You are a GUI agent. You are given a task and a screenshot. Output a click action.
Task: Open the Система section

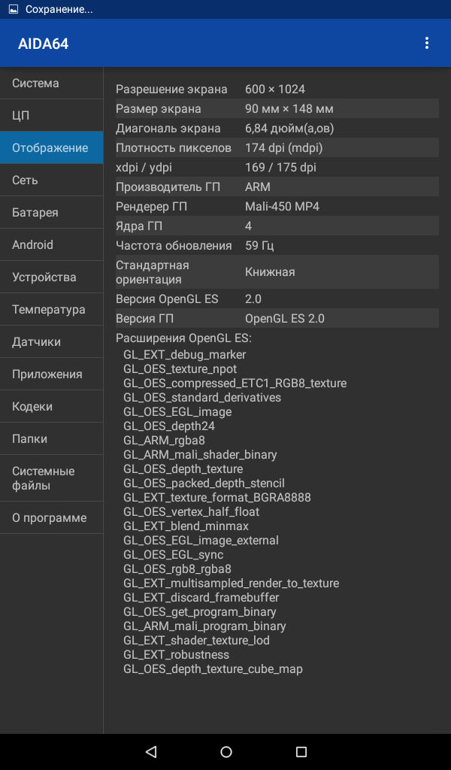(52, 83)
